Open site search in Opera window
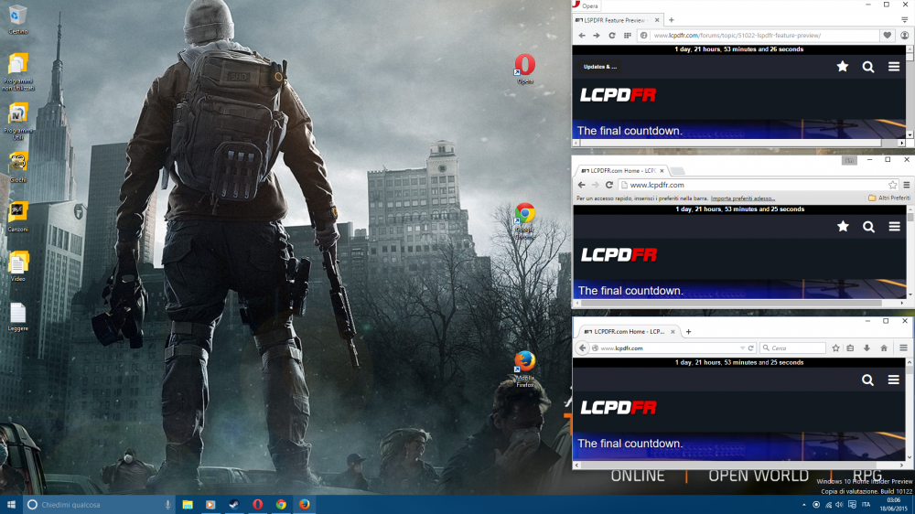915x514 pixels. coord(868,67)
